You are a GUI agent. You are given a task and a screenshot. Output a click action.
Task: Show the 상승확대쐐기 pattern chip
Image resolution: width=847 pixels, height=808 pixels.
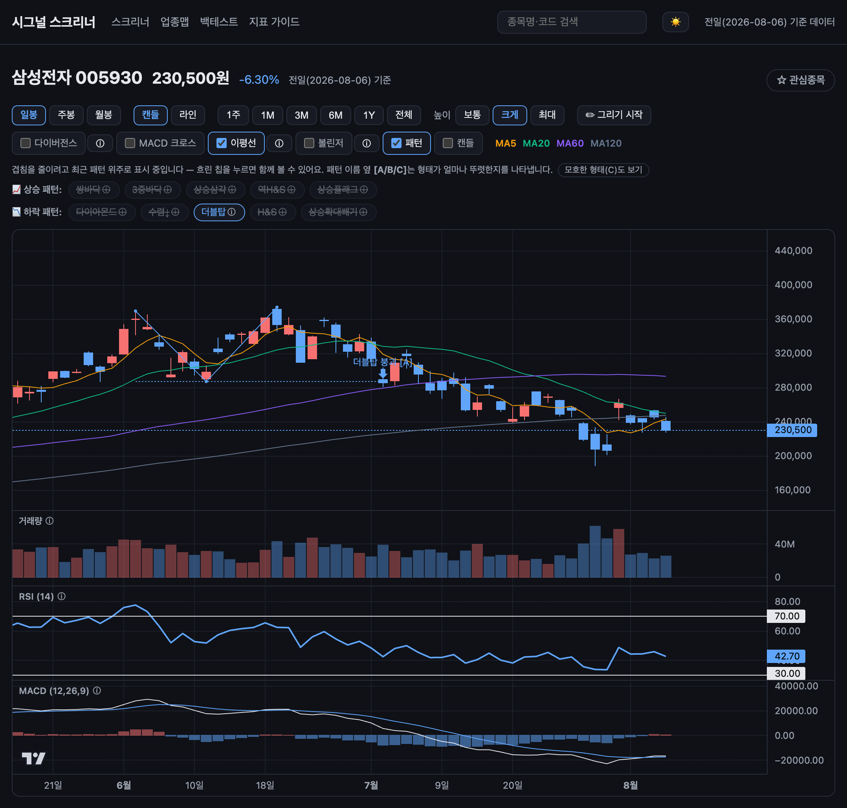tap(339, 212)
